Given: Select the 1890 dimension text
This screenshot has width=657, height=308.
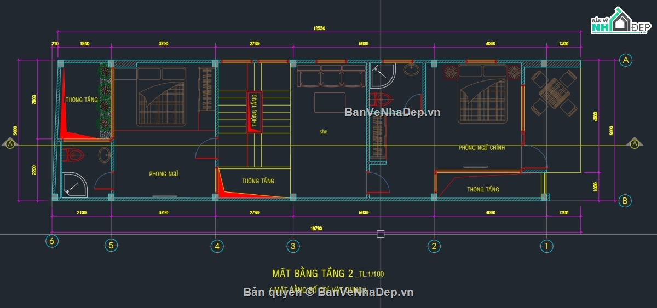Looking at the screenshot, I should [85, 43].
